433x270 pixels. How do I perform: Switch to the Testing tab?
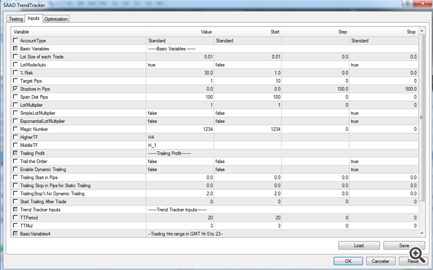coord(16,19)
